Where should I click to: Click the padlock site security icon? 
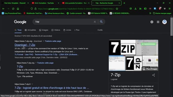(35, 9)
